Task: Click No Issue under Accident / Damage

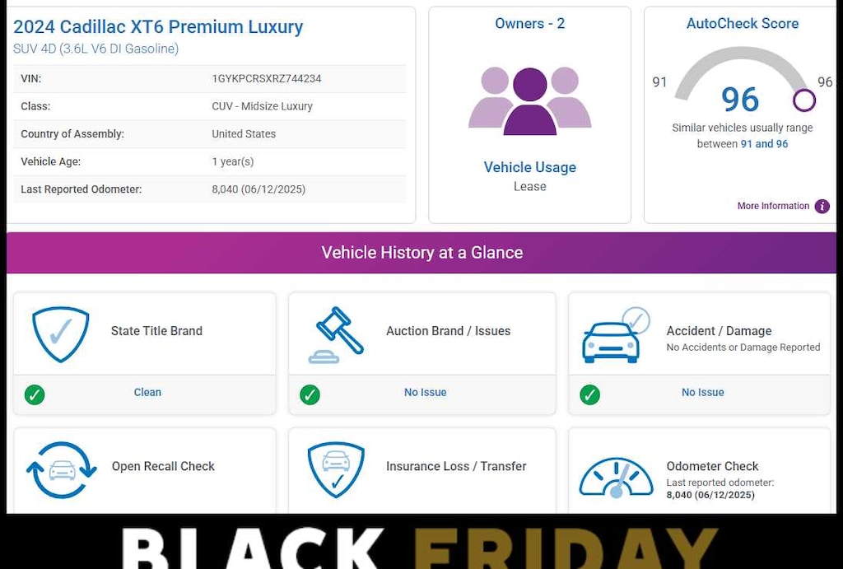Action: [702, 393]
